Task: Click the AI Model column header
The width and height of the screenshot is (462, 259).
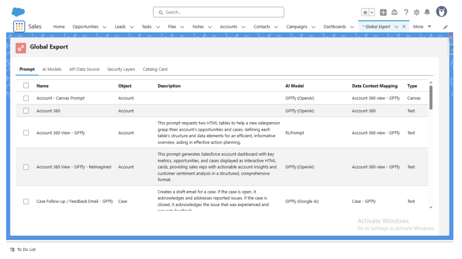Action: pyautogui.click(x=294, y=86)
